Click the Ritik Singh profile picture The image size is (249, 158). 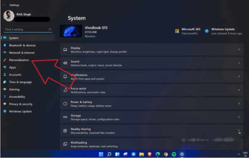click(9, 16)
